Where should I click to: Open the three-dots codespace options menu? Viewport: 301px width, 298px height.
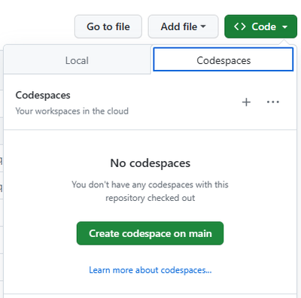coord(273,102)
